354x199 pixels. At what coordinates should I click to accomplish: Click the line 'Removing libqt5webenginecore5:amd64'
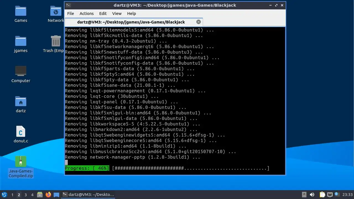point(141,140)
